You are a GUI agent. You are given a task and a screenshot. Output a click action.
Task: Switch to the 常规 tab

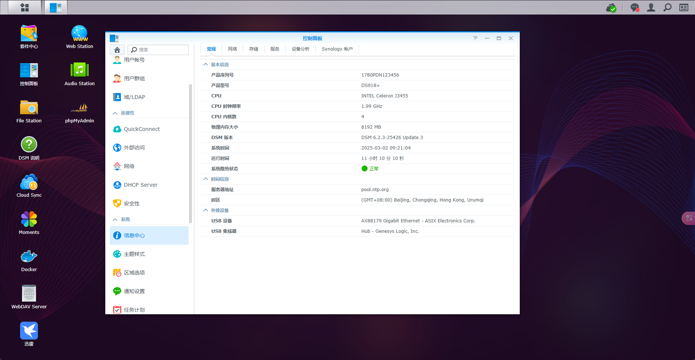tap(211, 49)
